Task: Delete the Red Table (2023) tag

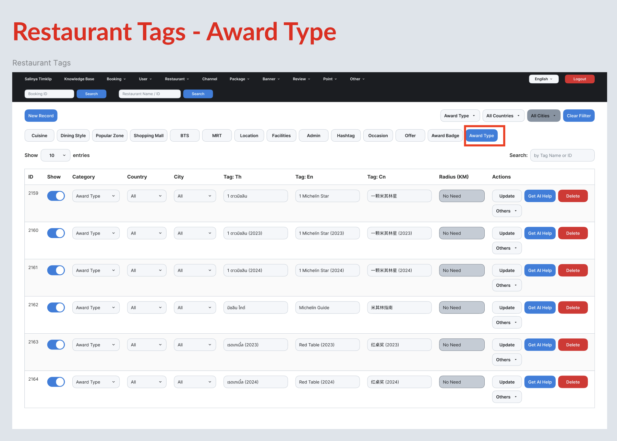Action: [x=572, y=345]
